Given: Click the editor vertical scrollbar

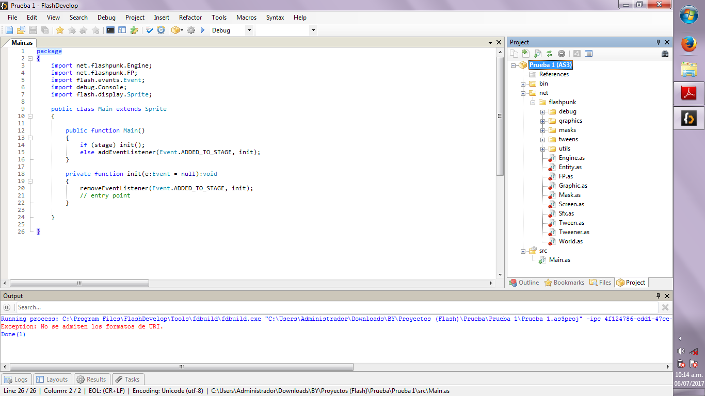Looking at the screenshot, I should point(499,116).
